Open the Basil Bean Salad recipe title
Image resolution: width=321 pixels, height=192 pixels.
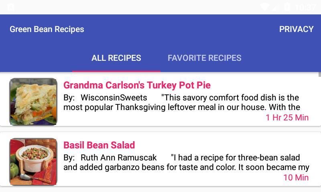99,145
